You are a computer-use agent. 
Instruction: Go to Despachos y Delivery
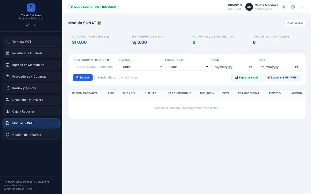[x=31, y=100]
